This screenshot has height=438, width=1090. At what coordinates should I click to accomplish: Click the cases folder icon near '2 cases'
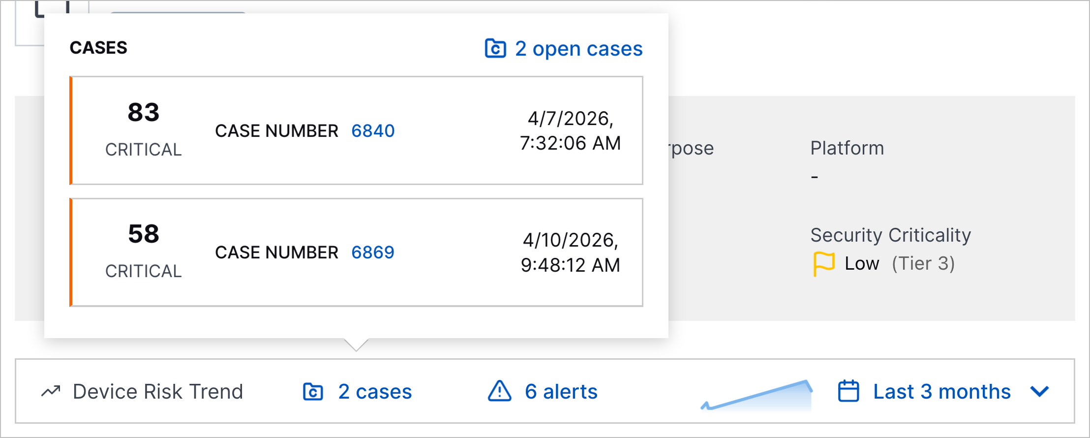pos(313,392)
